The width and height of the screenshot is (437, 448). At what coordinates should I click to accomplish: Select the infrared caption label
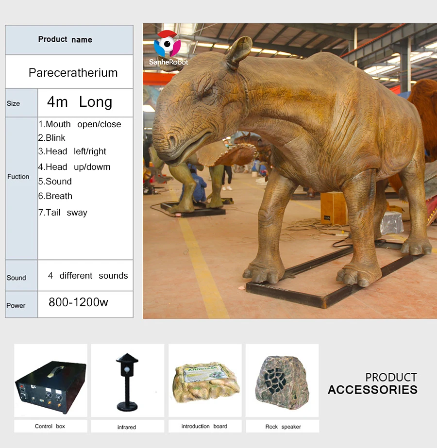[x=127, y=427]
